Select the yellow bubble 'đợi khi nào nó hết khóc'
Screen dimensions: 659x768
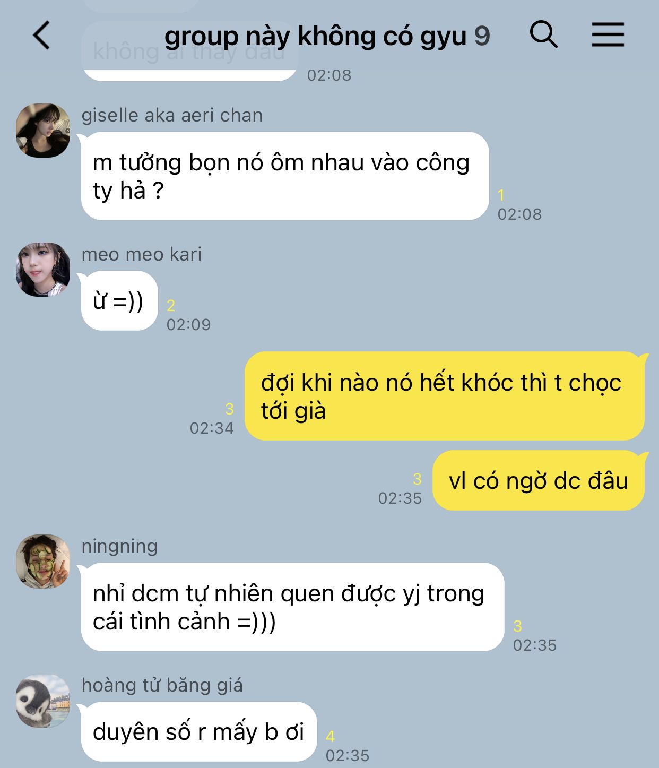tap(445, 396)
